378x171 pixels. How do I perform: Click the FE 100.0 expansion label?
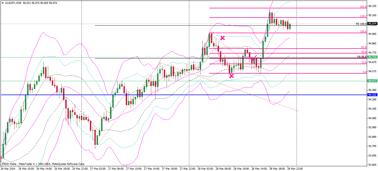[361, 24]
